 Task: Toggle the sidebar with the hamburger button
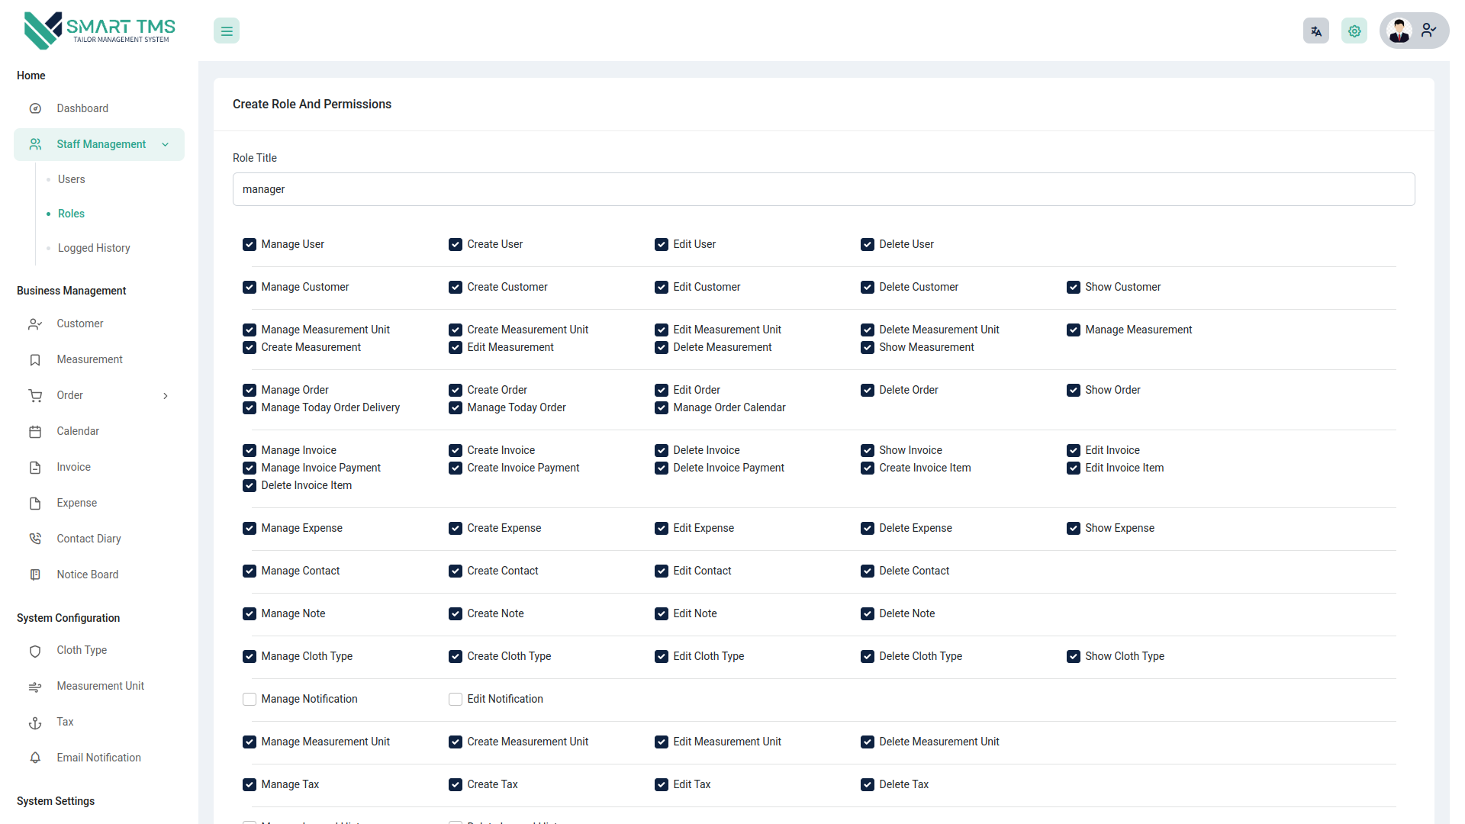pyautogui.click(x=226, y=31)
